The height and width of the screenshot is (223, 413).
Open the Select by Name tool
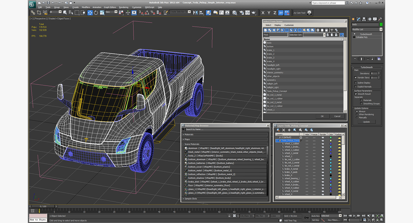(71, 13)
